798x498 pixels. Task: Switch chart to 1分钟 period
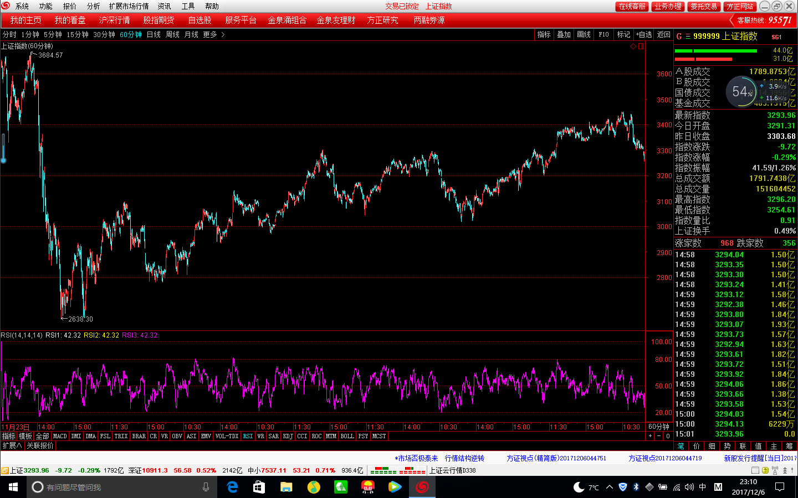point(30,34)
